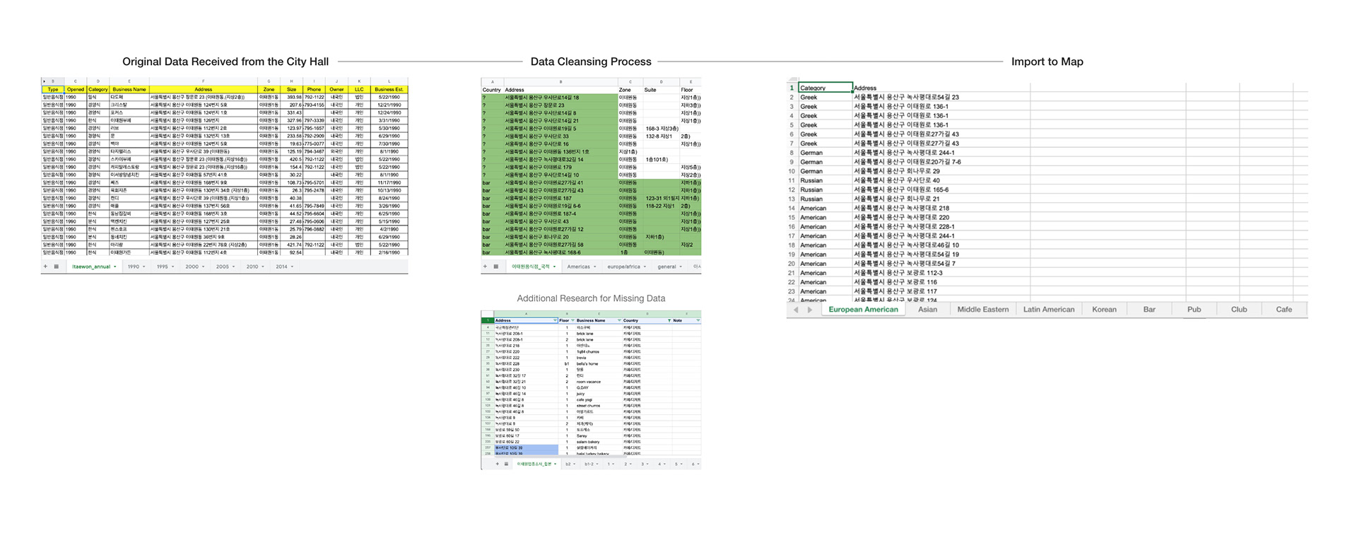Add a new sheet in the City Hall spreadsheet
Screen dimensions: 1357x538
click(45, 267)
